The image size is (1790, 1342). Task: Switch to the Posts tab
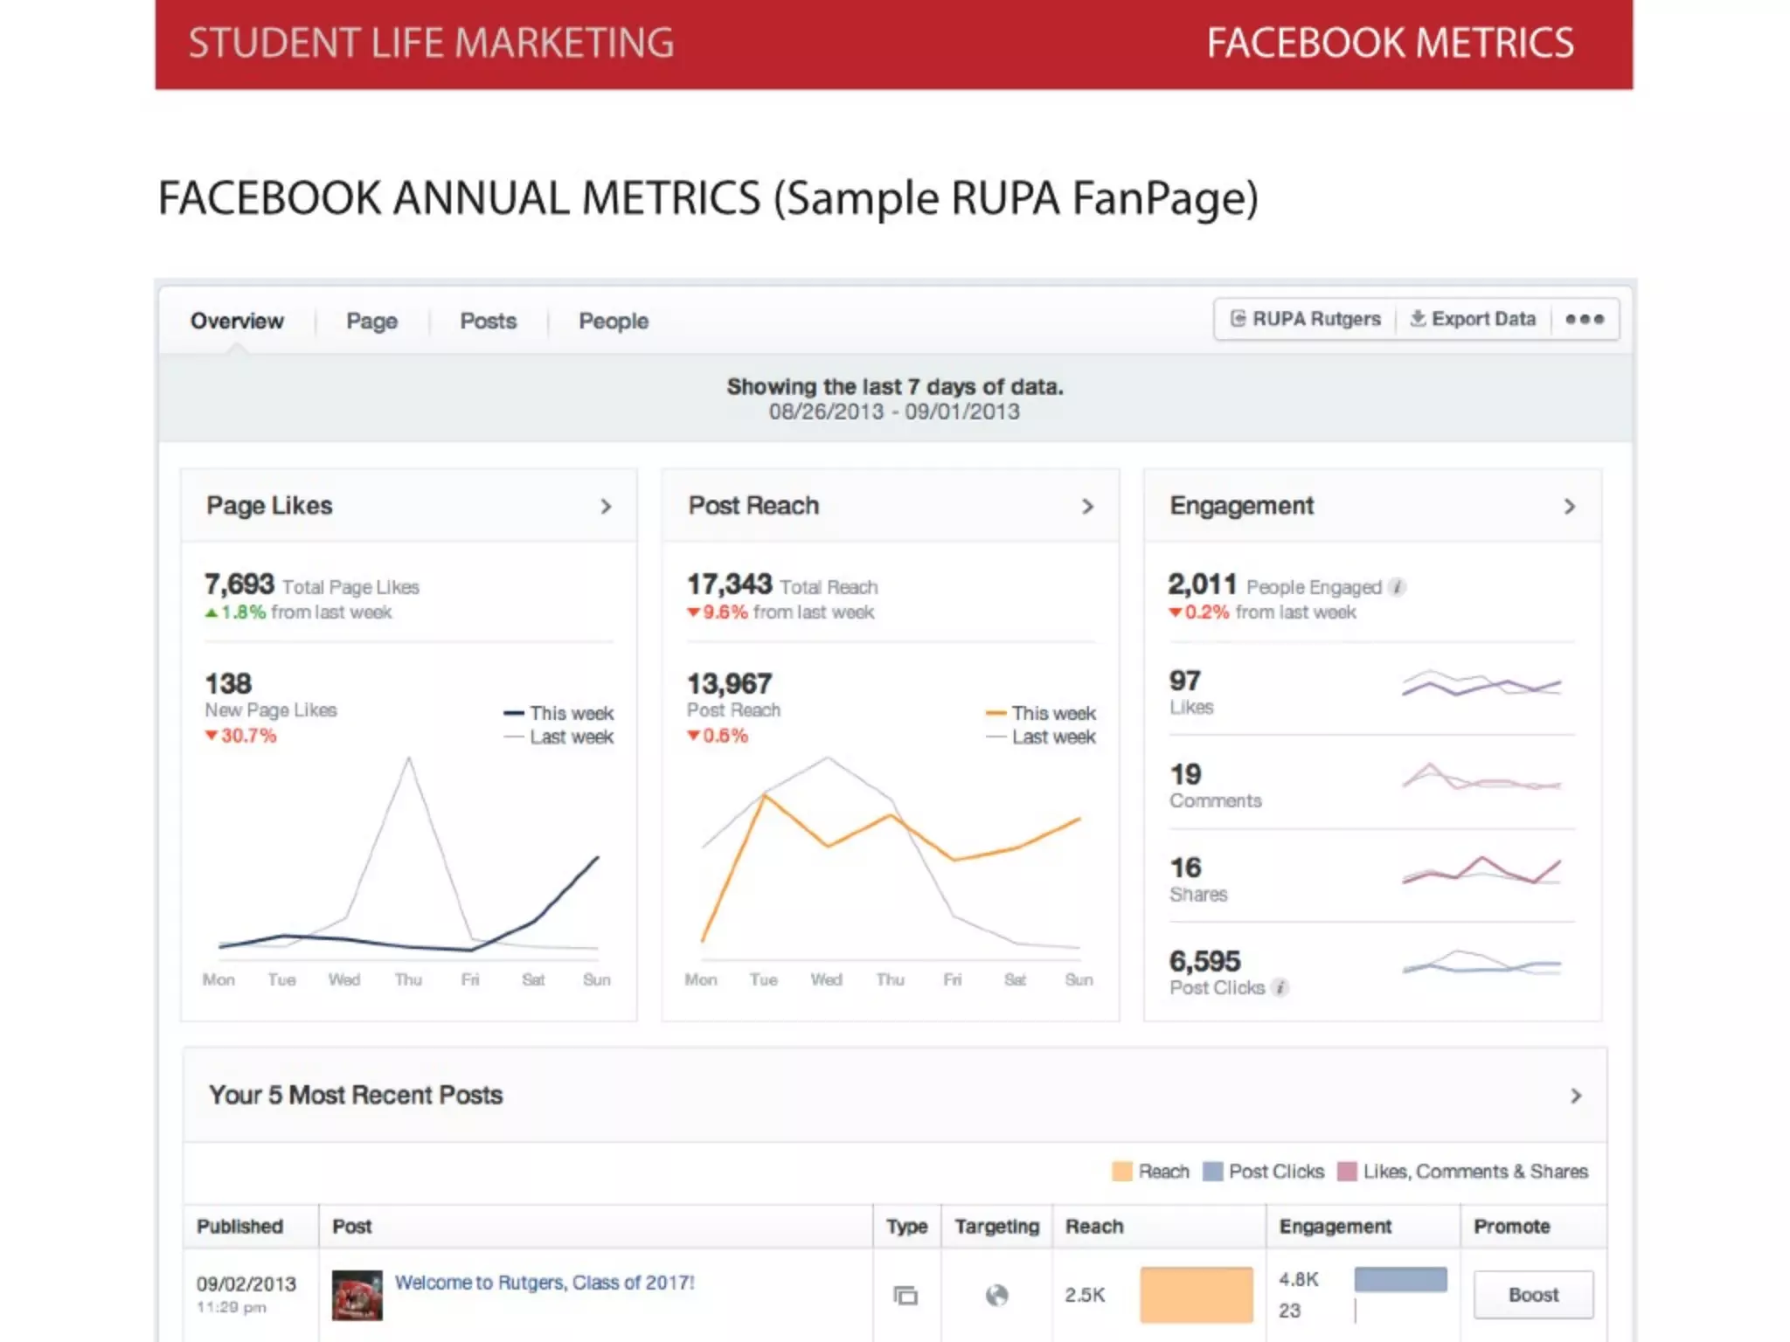click(488, 322)
